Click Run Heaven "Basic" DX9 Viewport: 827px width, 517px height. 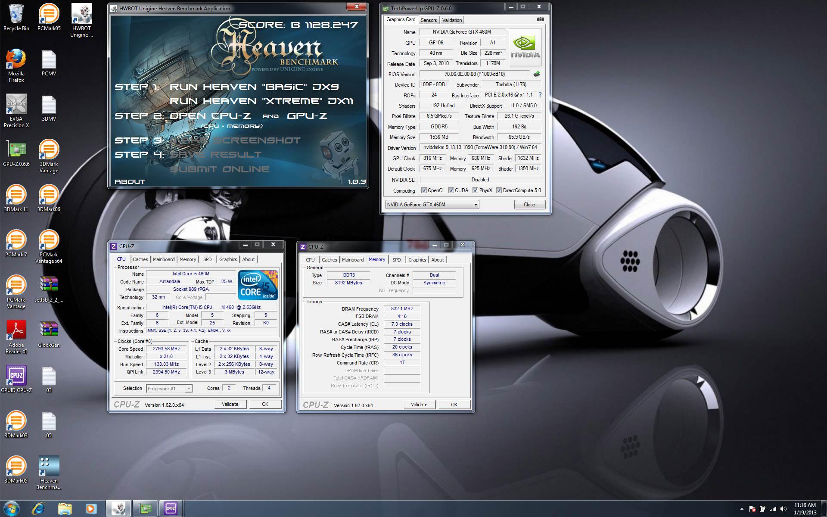pos(254,87)
